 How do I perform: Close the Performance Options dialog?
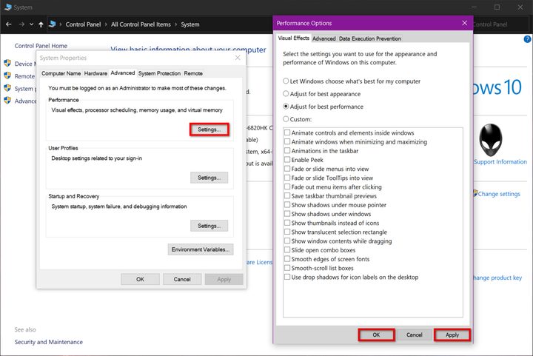pos(465,23)
